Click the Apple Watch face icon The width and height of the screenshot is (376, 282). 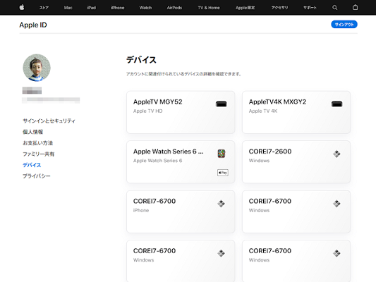click(x=222, y=154)
